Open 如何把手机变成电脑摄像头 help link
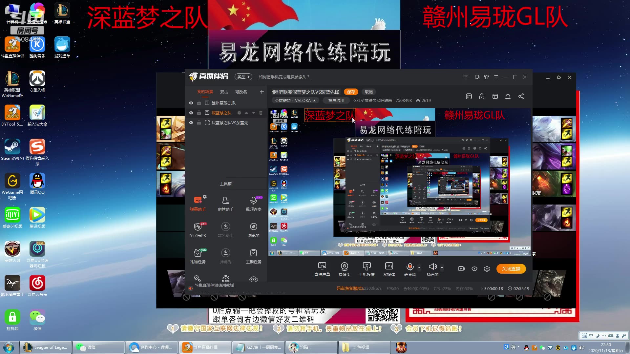The image size is (630, 354). (x=284, y=77)
